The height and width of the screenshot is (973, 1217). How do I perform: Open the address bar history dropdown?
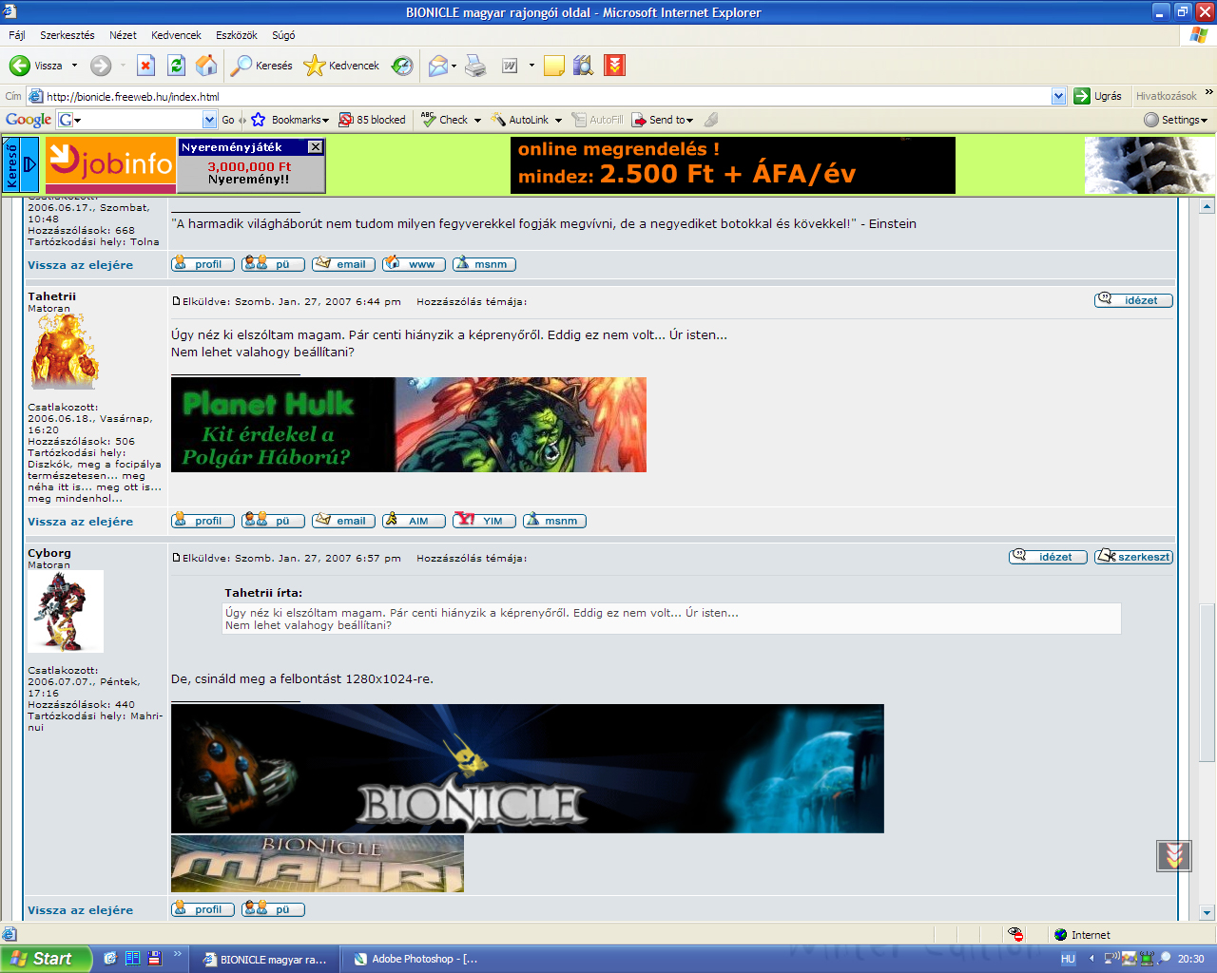coord(1058,96)
